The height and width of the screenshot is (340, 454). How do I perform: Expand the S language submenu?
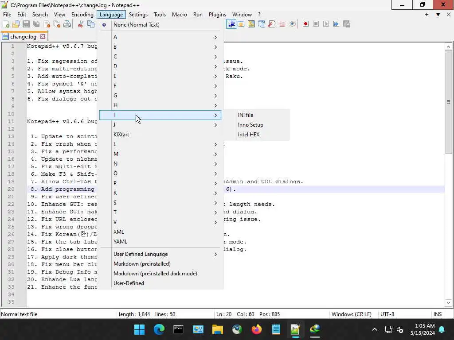160,203
